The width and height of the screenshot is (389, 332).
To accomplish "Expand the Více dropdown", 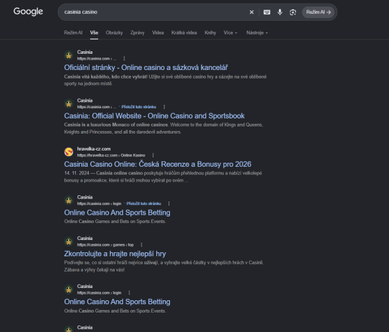I will point(230,33).
